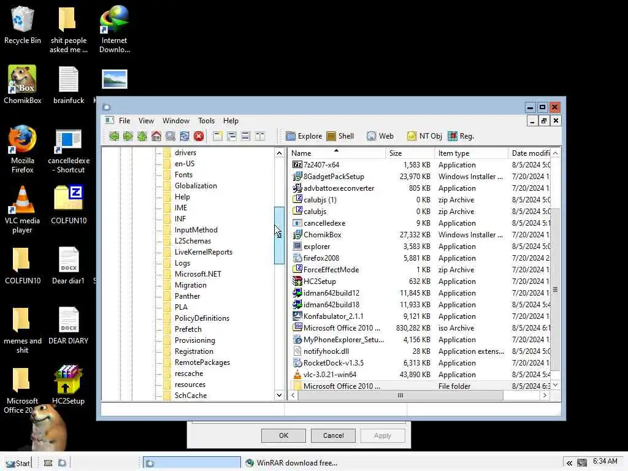Select the DEAR DIARY docx file
Viewport: 628px width, 471px height.
(x=69, y=325)
